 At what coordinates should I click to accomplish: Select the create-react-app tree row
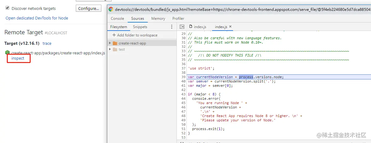(x=142, y=43)
